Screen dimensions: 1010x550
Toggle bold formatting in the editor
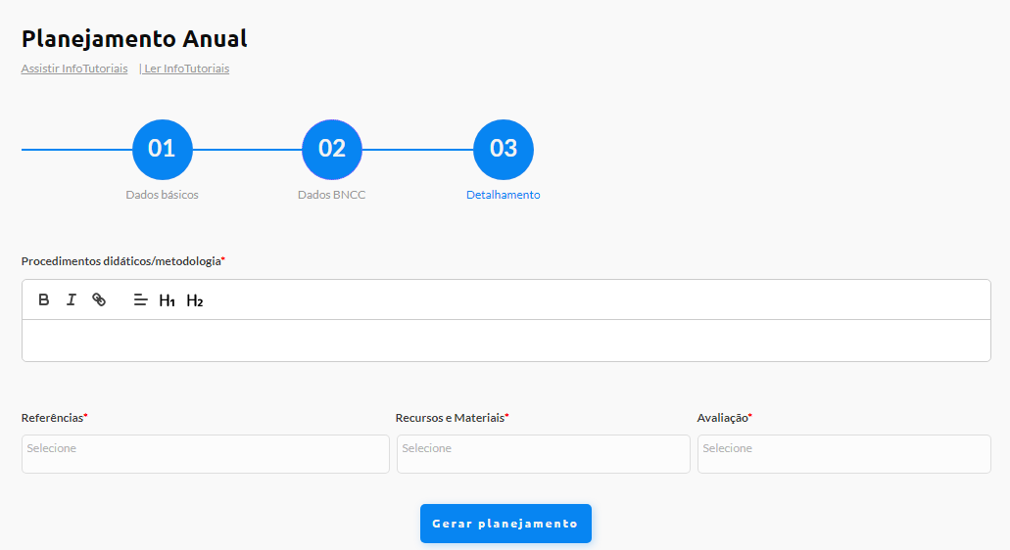coord(43,299)
